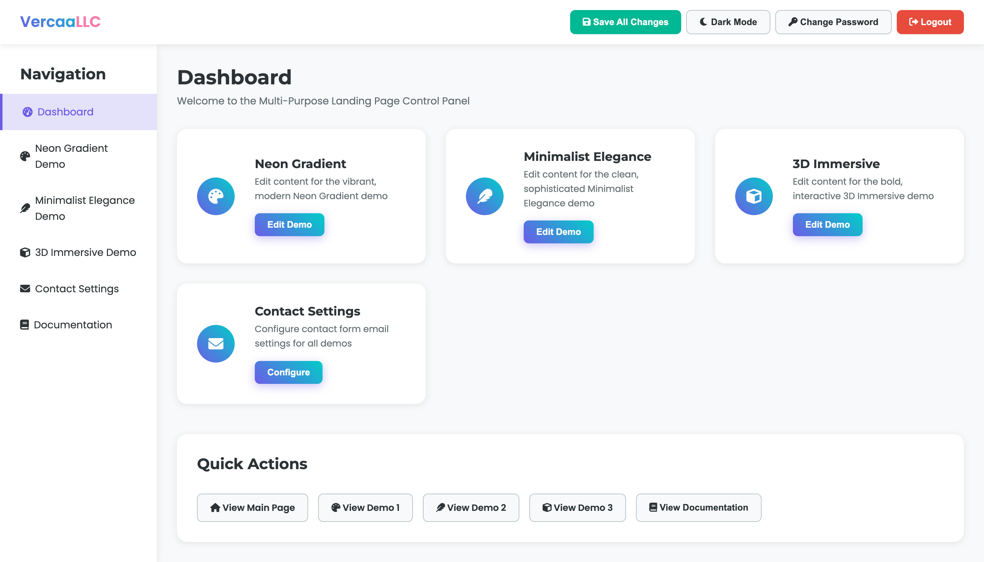
Task: Go to Contact Settings in sidebar
Action: coord(78,289)
